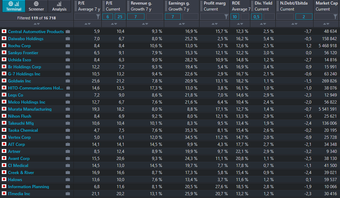The width and height of the screenshot is (340, 198).
Task: Sort the Market Cap column
Action: 326,24
